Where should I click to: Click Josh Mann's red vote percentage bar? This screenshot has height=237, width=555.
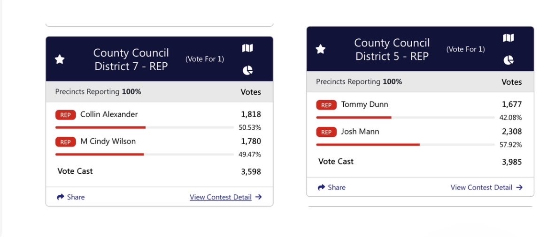tap(368, 144)
